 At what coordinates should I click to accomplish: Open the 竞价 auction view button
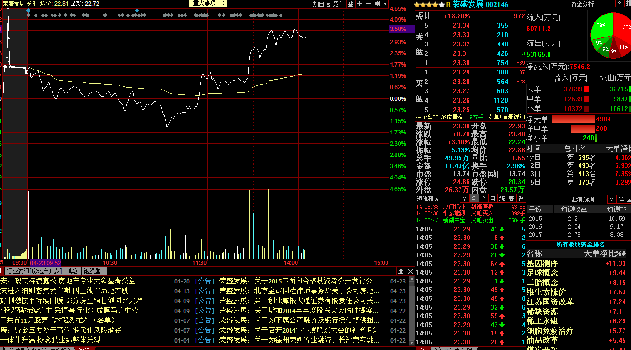338,4
